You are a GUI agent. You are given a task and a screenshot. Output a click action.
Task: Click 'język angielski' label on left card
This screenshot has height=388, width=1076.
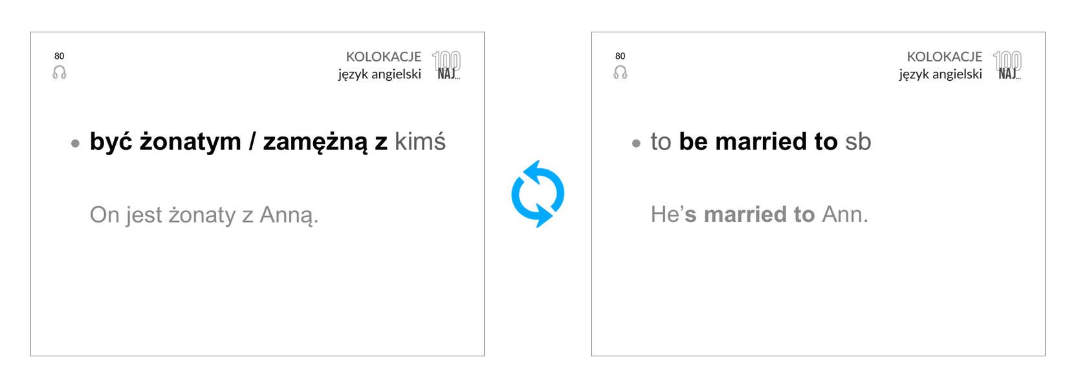click(x=380, y=74)
